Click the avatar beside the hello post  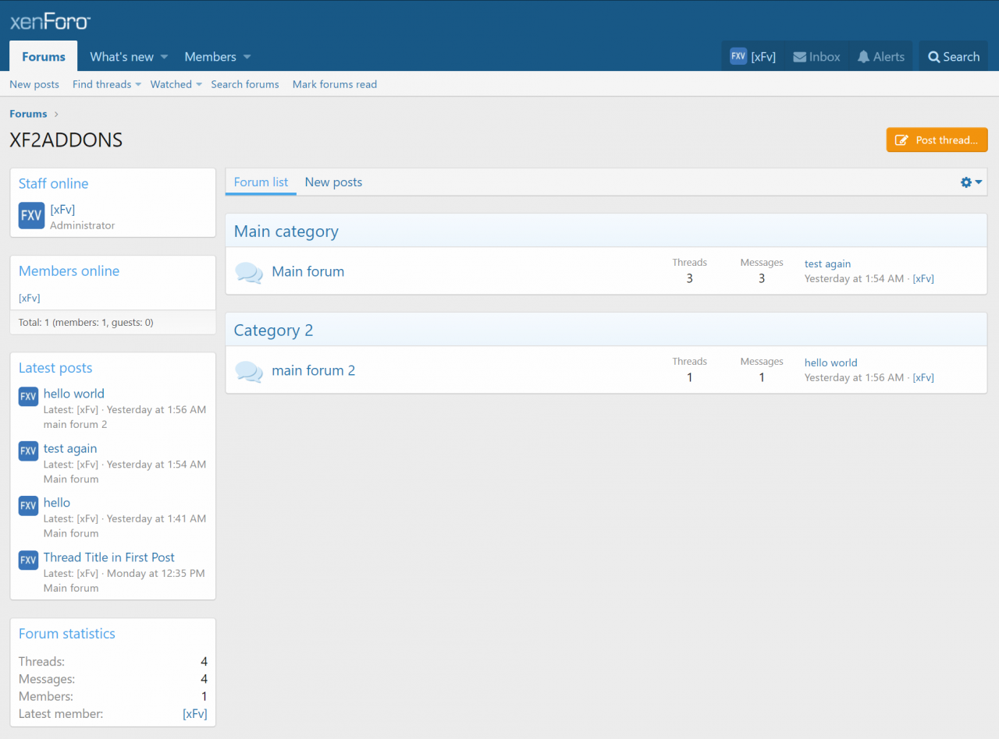coord(28,505)
